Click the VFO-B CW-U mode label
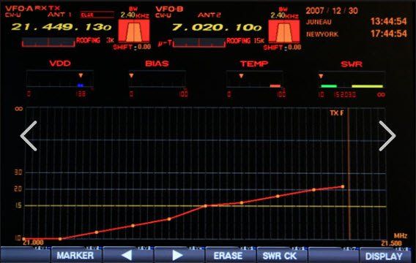416x263 pixels. [x=163, y=15]
